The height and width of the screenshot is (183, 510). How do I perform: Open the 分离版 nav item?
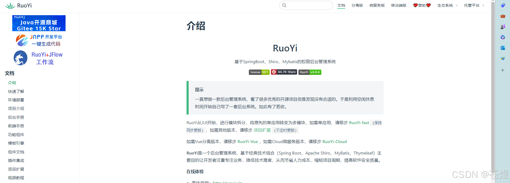[x=357, y=5]
